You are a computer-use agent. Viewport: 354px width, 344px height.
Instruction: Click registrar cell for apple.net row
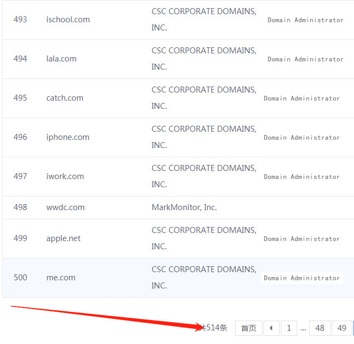click(x=204, y=238)
